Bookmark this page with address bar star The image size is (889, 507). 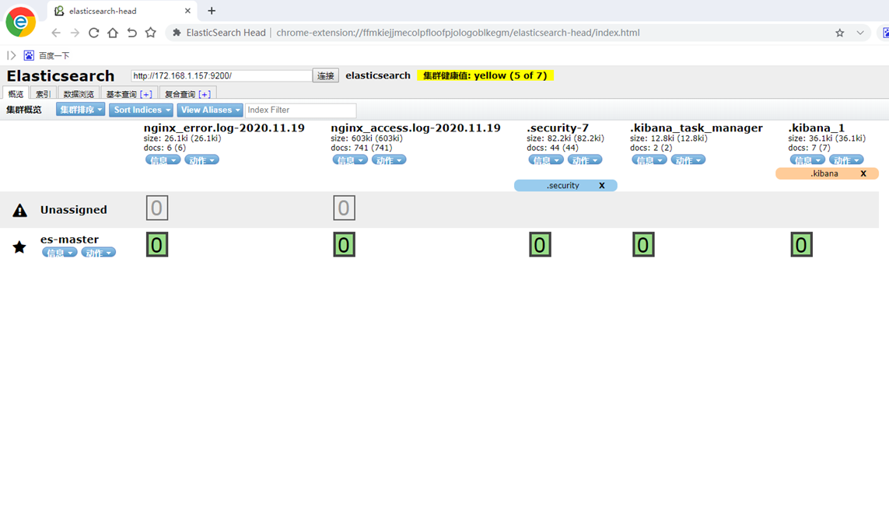pos(840,33)
